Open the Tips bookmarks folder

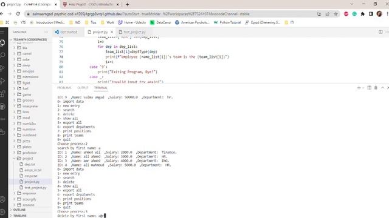pyautogui.click(x=91, y=22)
